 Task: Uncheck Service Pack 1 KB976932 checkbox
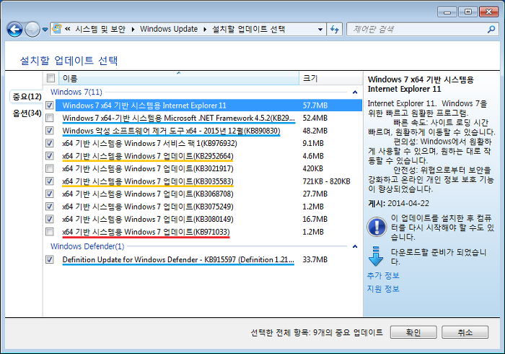50,143
